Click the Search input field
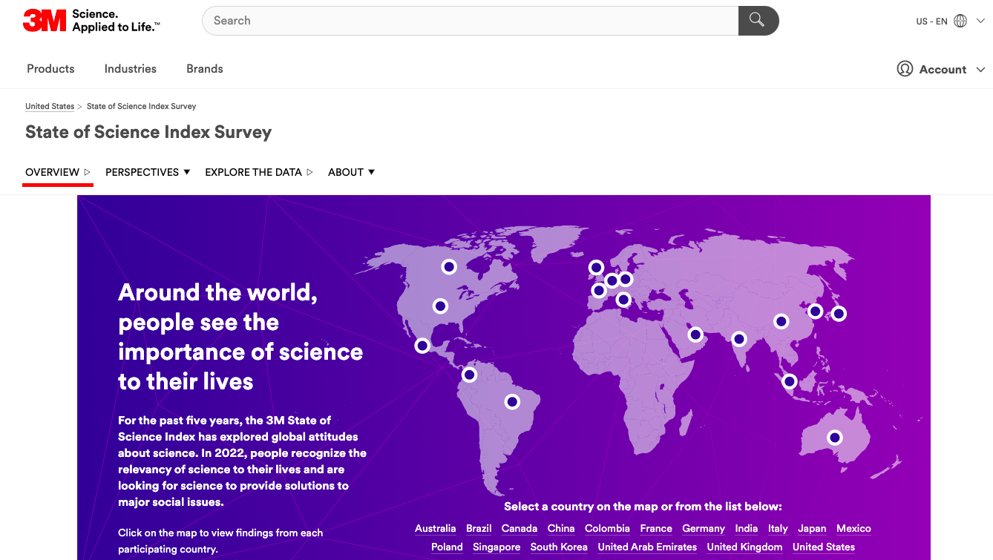Viewport: 993px width, 560px height. tap(471, 21)
